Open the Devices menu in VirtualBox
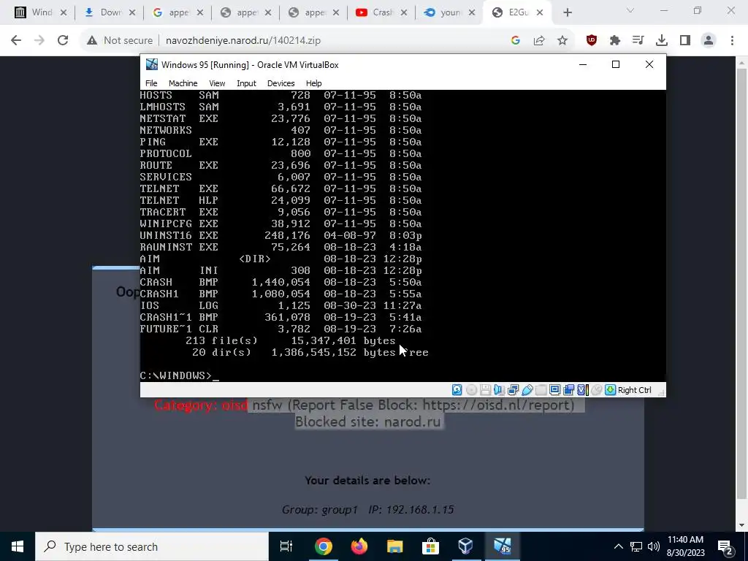The width and height of the screenshot is (748, 561). [x=281, y=83]
